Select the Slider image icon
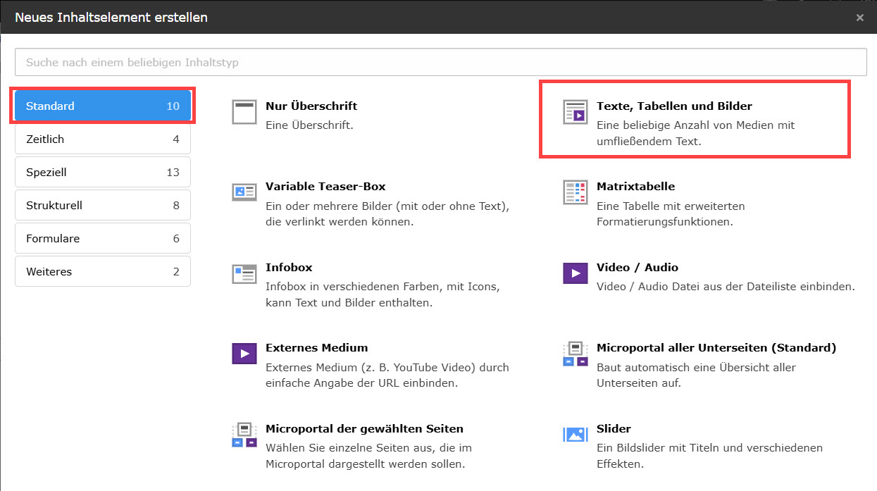The height and width of the screenshot is (491, 877). pyautogui.click(x=575, y=435)
